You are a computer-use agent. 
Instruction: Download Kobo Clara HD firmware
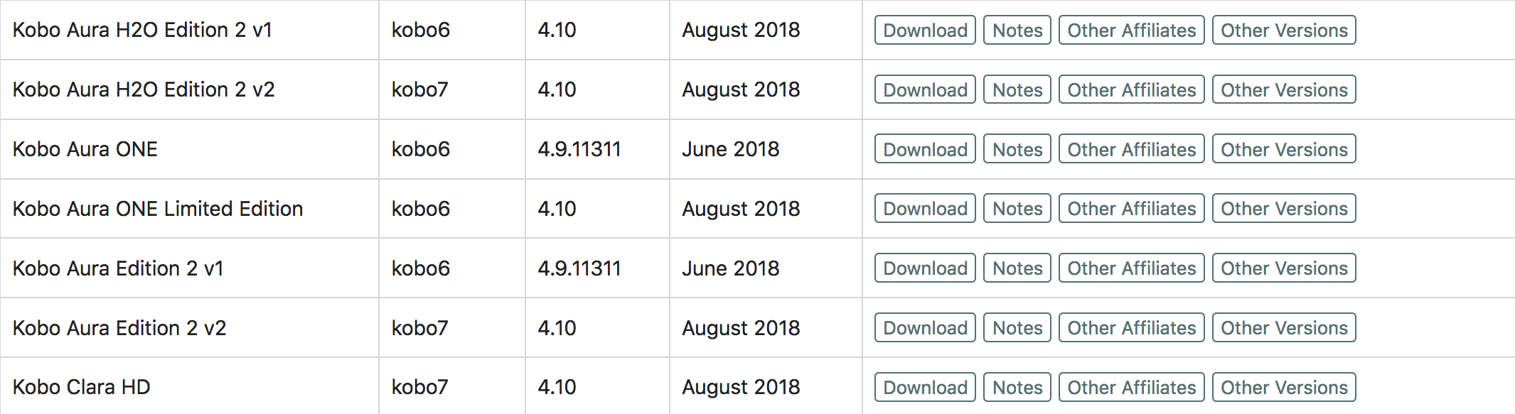(925, 388)
